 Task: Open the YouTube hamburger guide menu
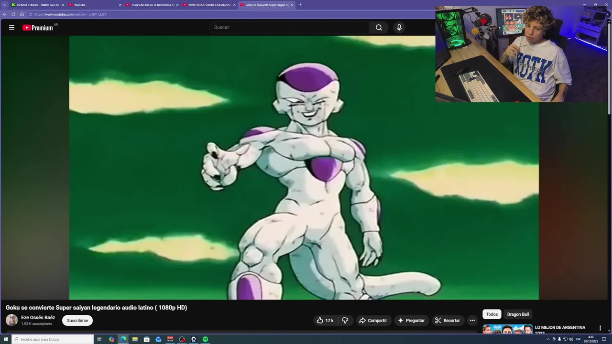[x=11, y=27]
